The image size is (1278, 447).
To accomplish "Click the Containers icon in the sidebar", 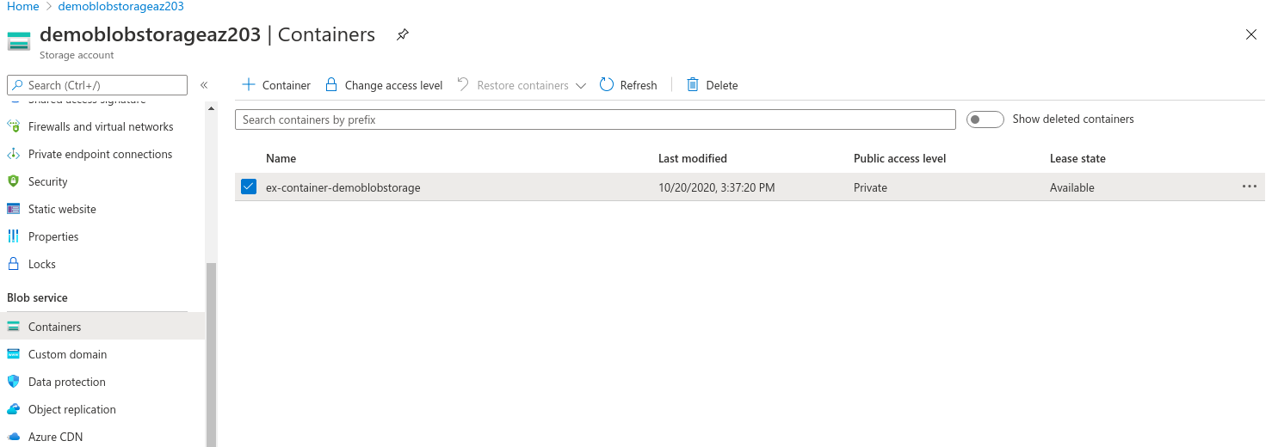I will click(13, 327).
